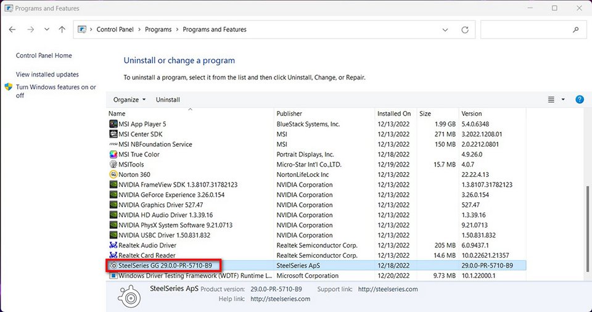Screen dimensions: 592x312
Task: Go to Control Panel breadcrumb
Action: point(115,30)
